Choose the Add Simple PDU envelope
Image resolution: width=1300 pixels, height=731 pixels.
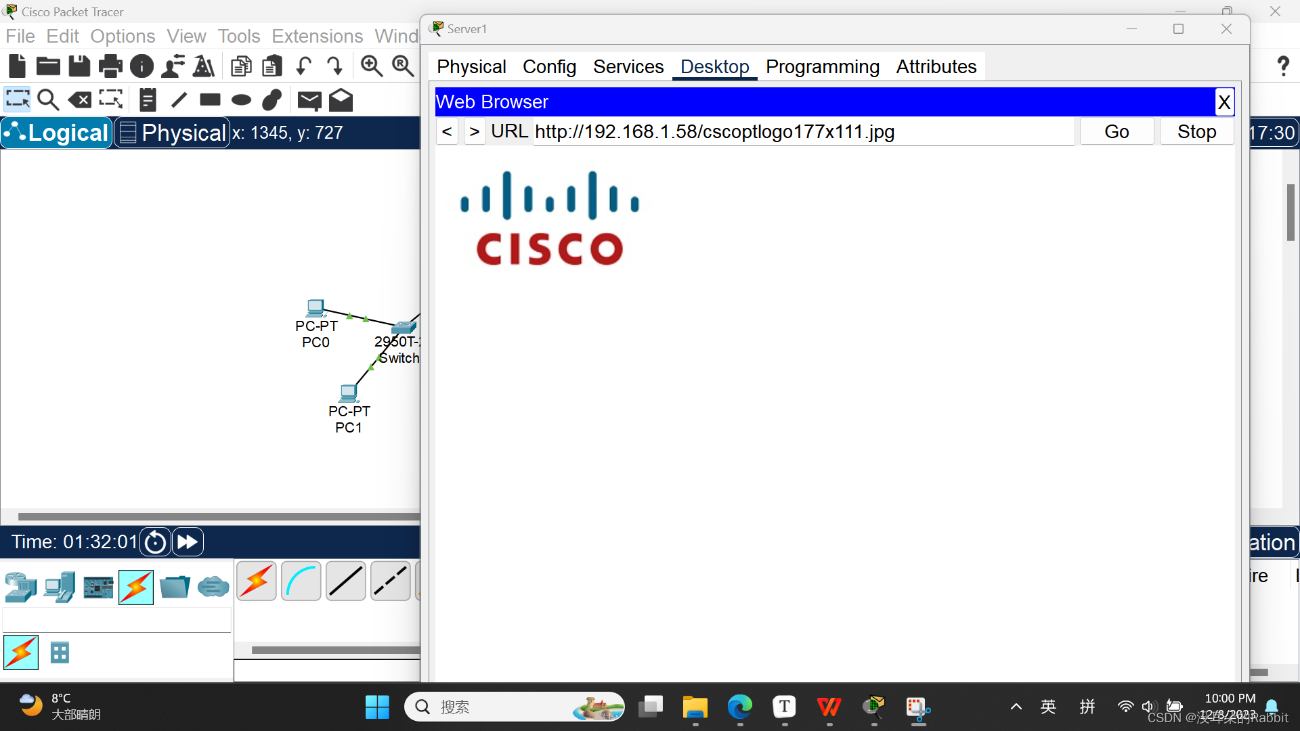coord(309,100)
